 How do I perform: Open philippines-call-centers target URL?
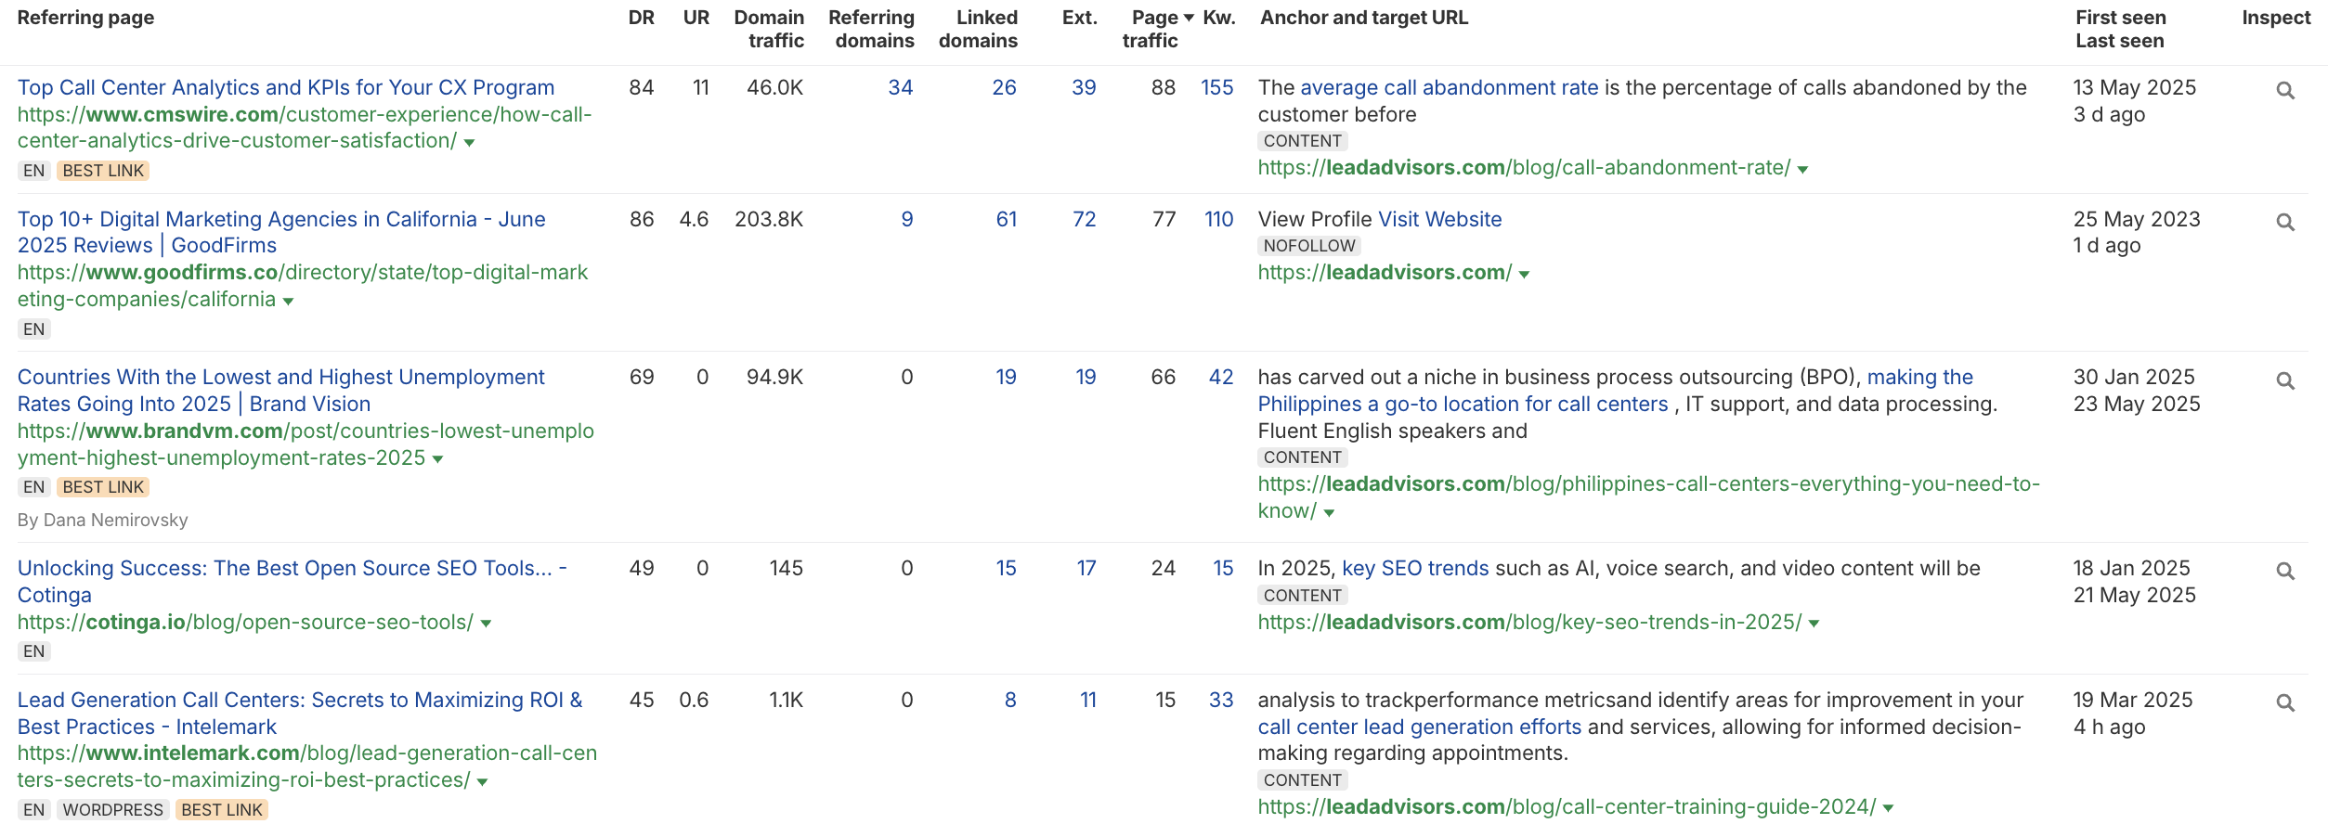(1649, 497)
